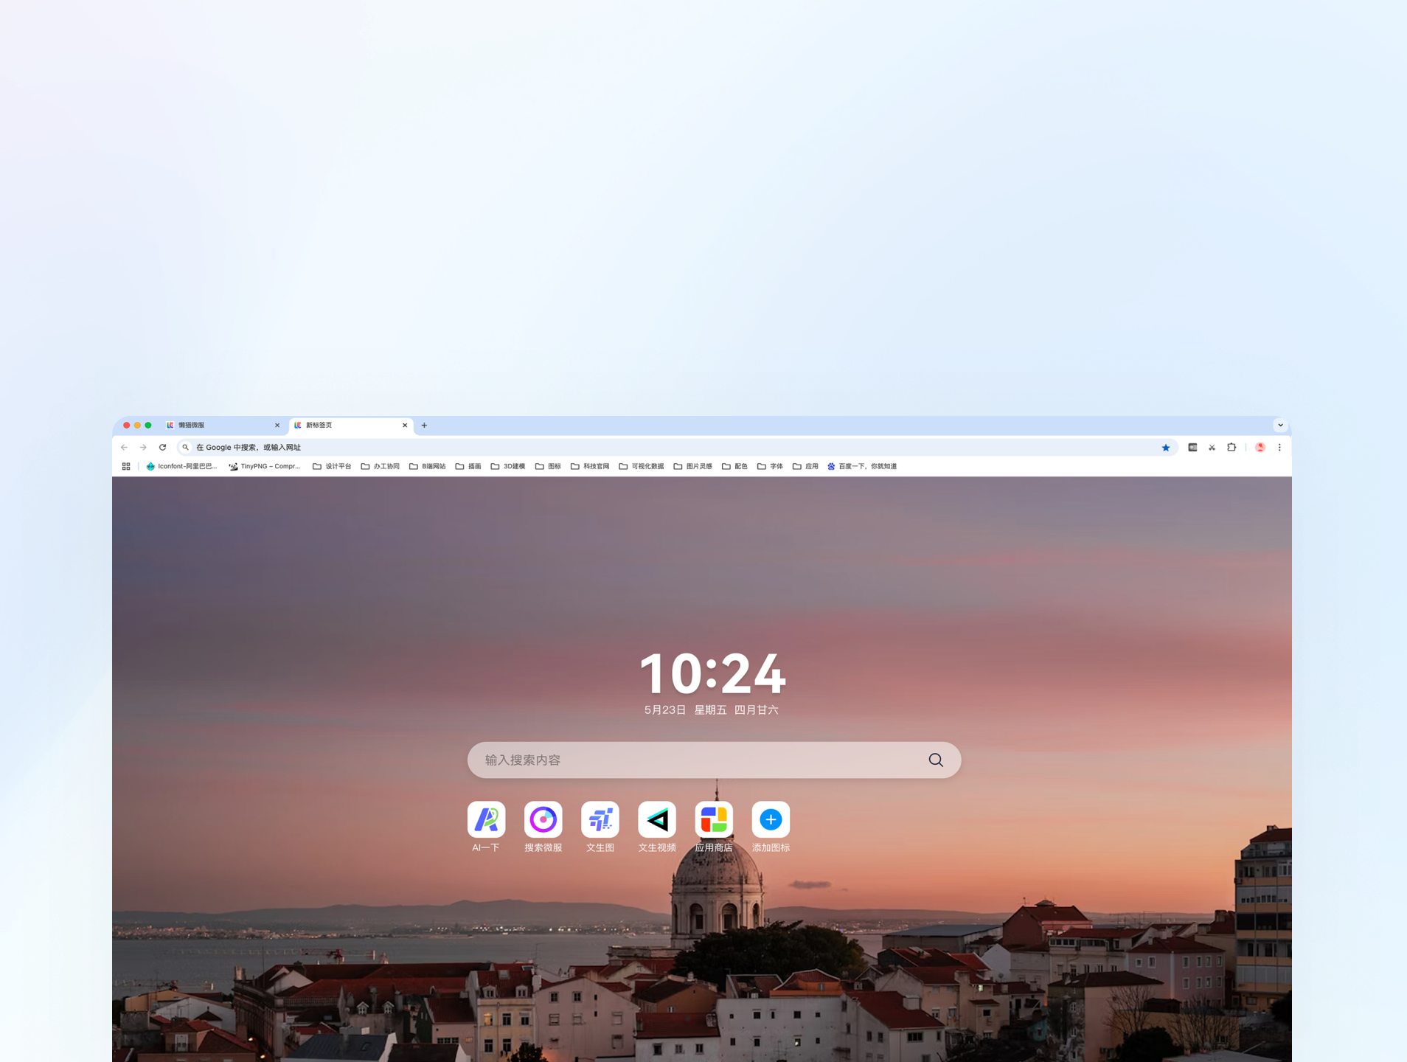
Task: Launch the 搜索微服 shortcut
Action: (x=543, y=819)
